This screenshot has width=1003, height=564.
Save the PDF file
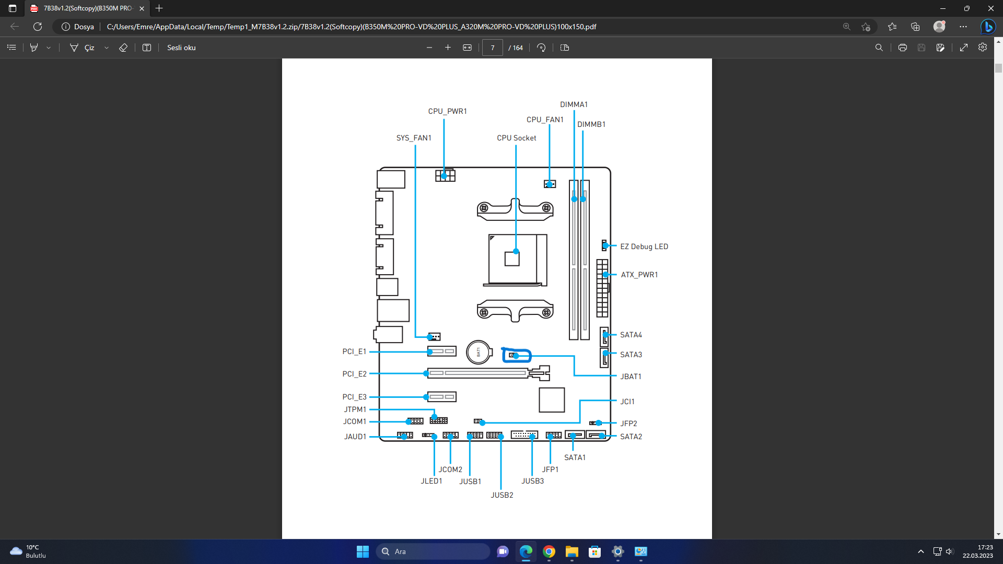(922, 48)
